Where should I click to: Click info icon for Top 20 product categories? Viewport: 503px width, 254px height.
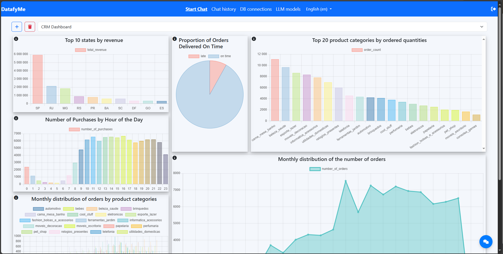pyautogui.click(x=254, y=39)
